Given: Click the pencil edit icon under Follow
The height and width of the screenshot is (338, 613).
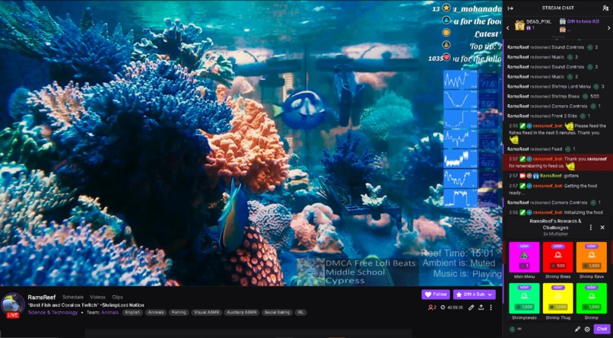Looking at the screenshot, I should click(x=472, y=308).
